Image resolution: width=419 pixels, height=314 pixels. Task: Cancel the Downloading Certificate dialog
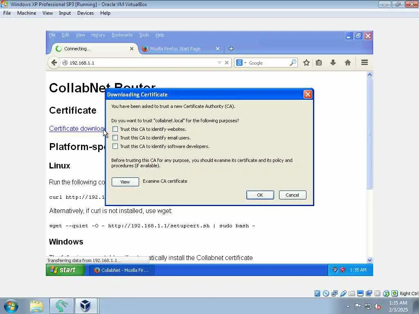293,195
